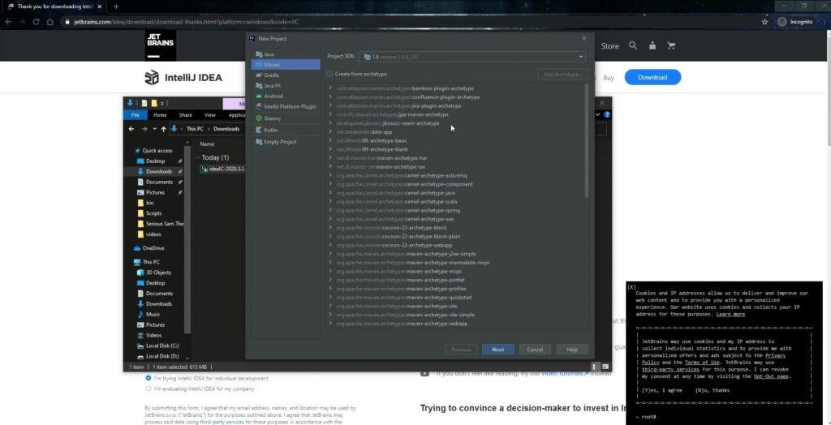Click the browser address bar
Image resolution: width=831 pixels, height=425 pixels.
pos(408,22)
